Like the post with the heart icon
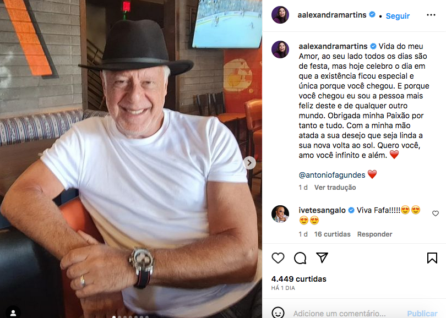Screen dimensions: 446x318 point(278,258)
